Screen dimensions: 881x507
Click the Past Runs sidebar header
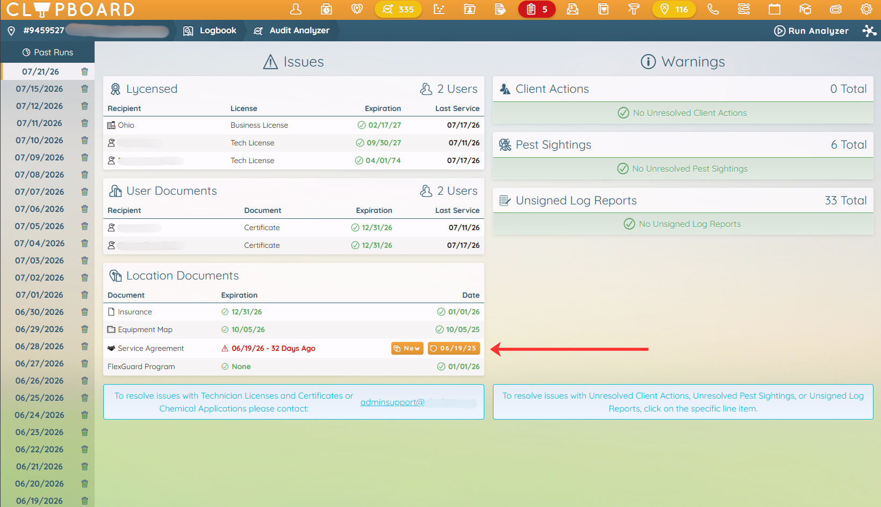(x=47, y=52)
